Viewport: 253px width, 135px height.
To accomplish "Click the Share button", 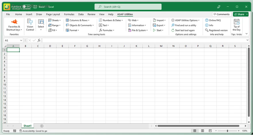I will [239, 14].
